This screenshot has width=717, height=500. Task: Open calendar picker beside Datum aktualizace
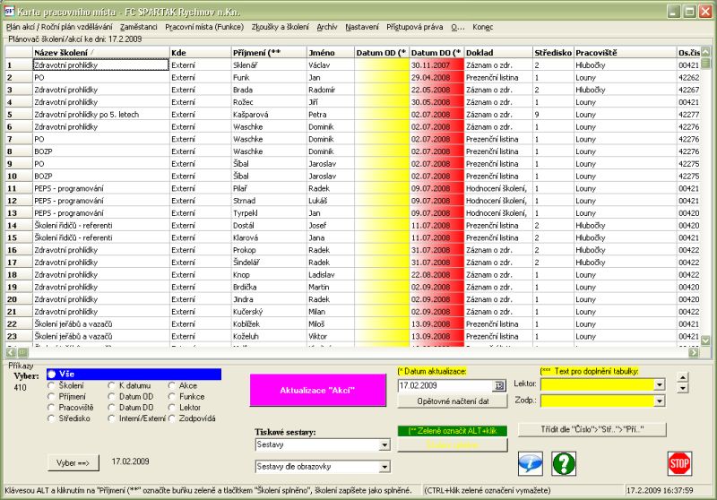499,385
